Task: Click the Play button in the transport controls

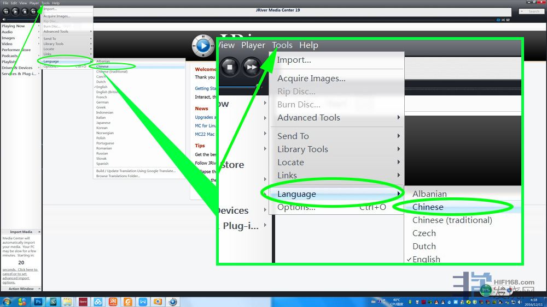Action: tap(15, 11)
